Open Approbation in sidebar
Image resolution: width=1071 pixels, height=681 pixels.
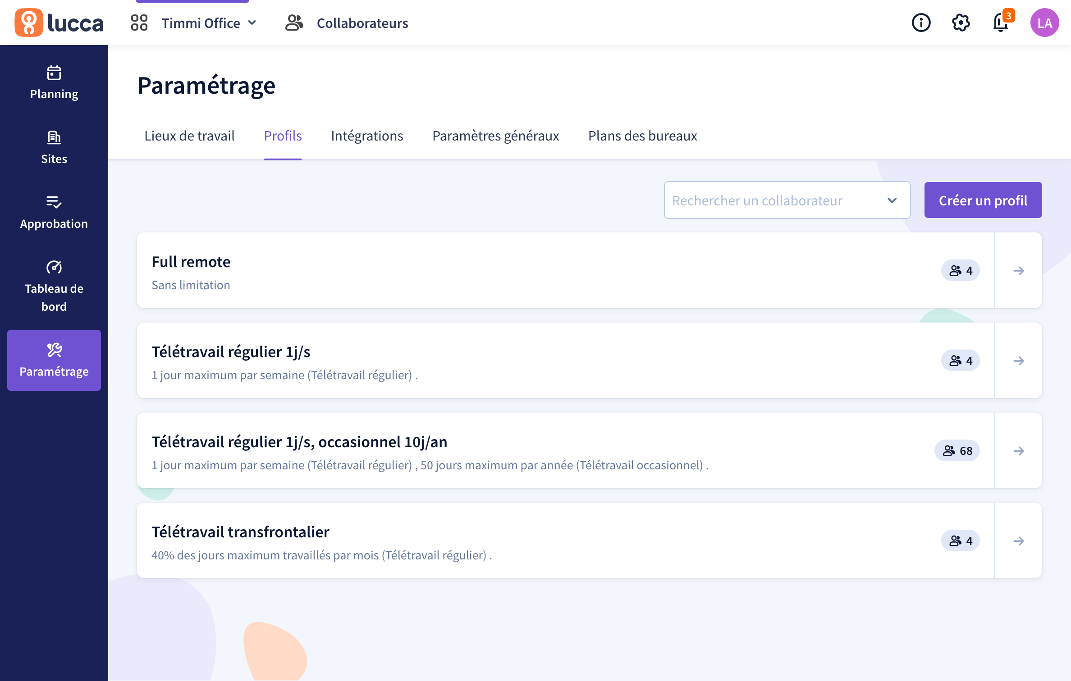point(54,212)
